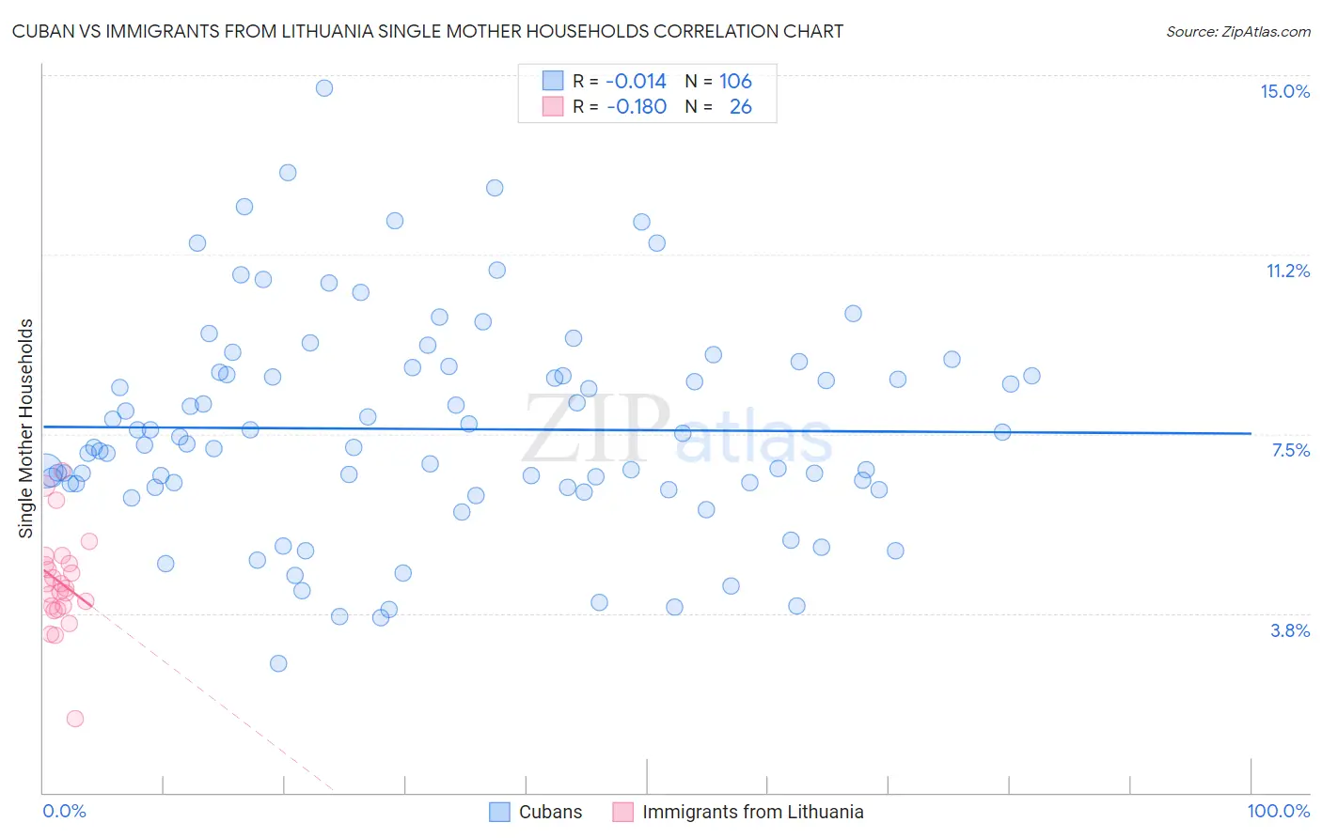Screen dimensions: 1322x838
Task: Click the lowest pink Lithuania data point
Action: click(x=75, y=719)
